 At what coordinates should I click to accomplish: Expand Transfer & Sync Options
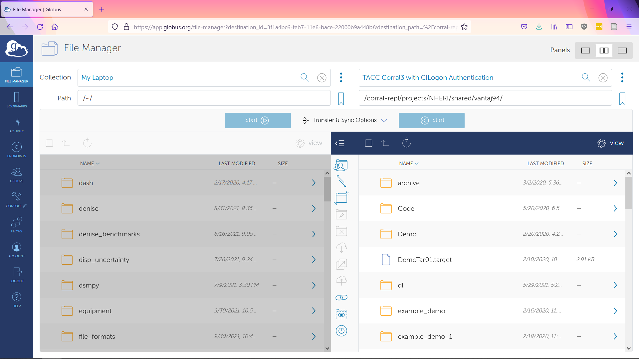pyautogui.click(x=344, y=120)
